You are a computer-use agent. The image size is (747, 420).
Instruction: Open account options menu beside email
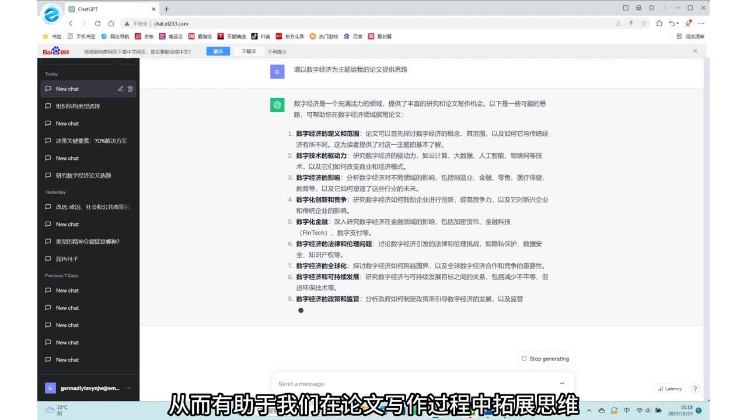[x=128, y=388]
